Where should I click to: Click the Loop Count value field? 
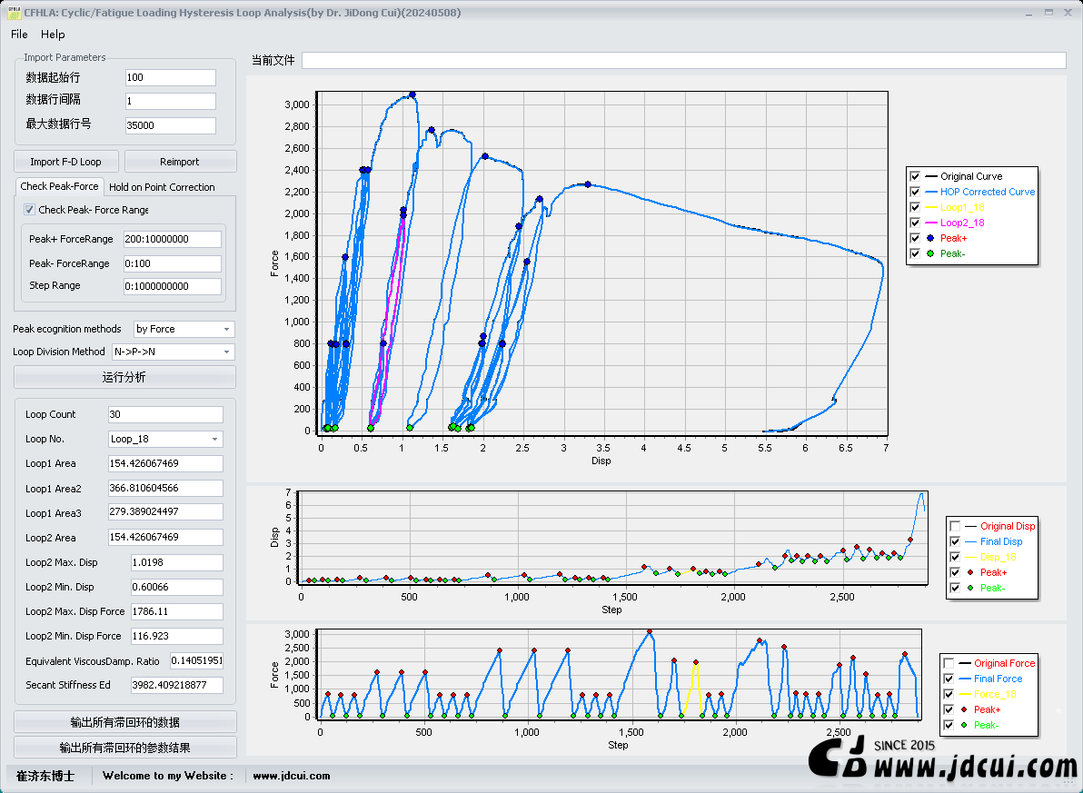165,414
